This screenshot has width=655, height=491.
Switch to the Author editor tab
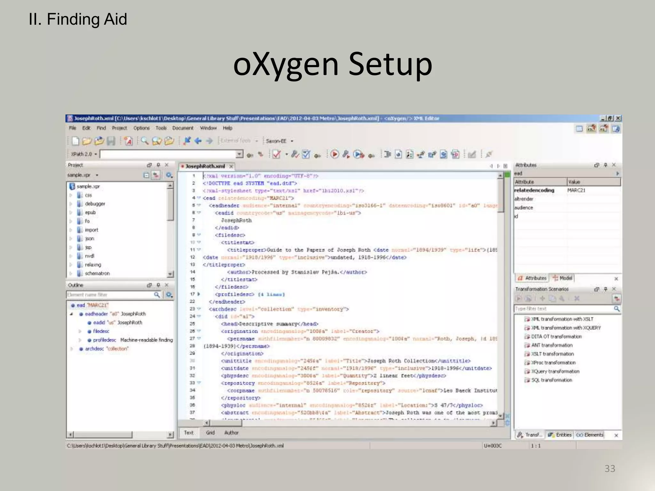[x=231, y=433]
